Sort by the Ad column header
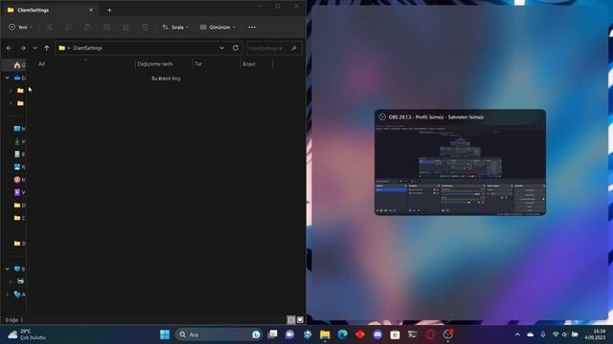The width and height of the screenshot is (613, 344). [x=42, y=64]
